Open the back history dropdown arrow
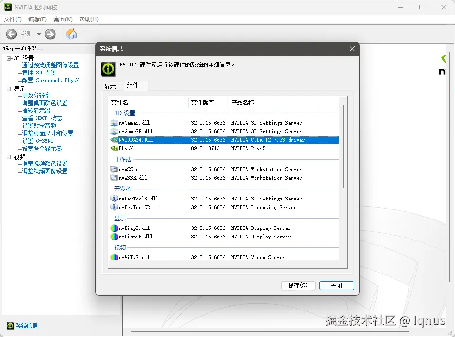Viewport: 455px width, 337px height. click(x=39, y=34)
